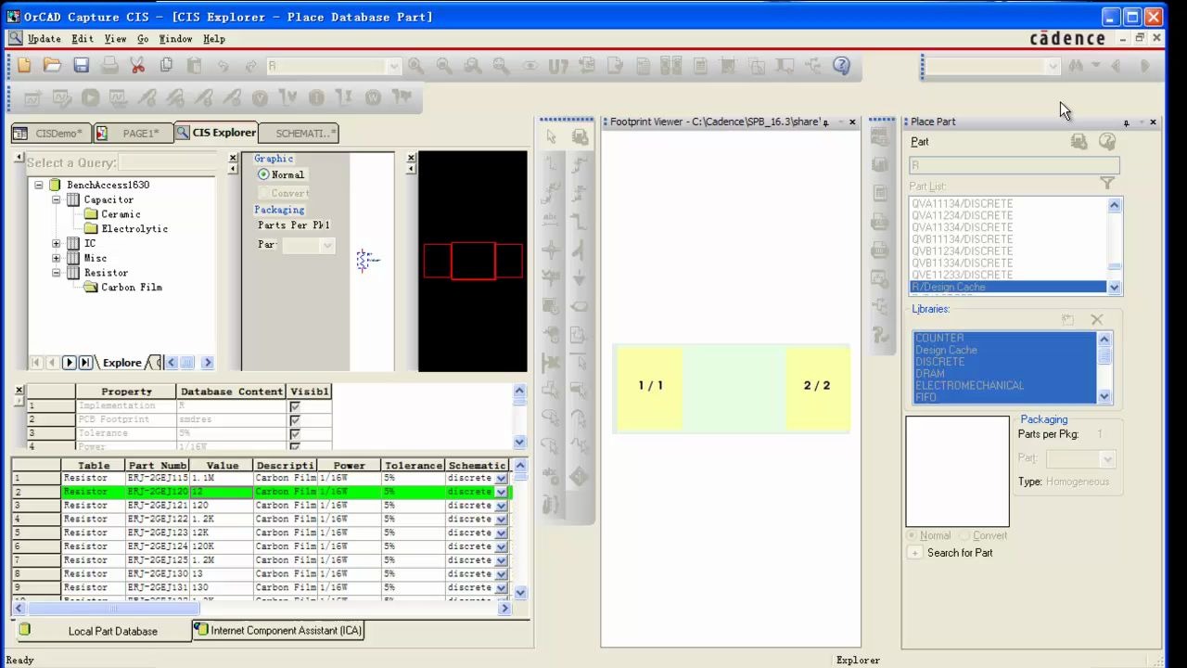Image resolution: width=1187 pixels, height=668 pixels.
Task: Open the toolbar part name dropdown
Action: [394, 66]
